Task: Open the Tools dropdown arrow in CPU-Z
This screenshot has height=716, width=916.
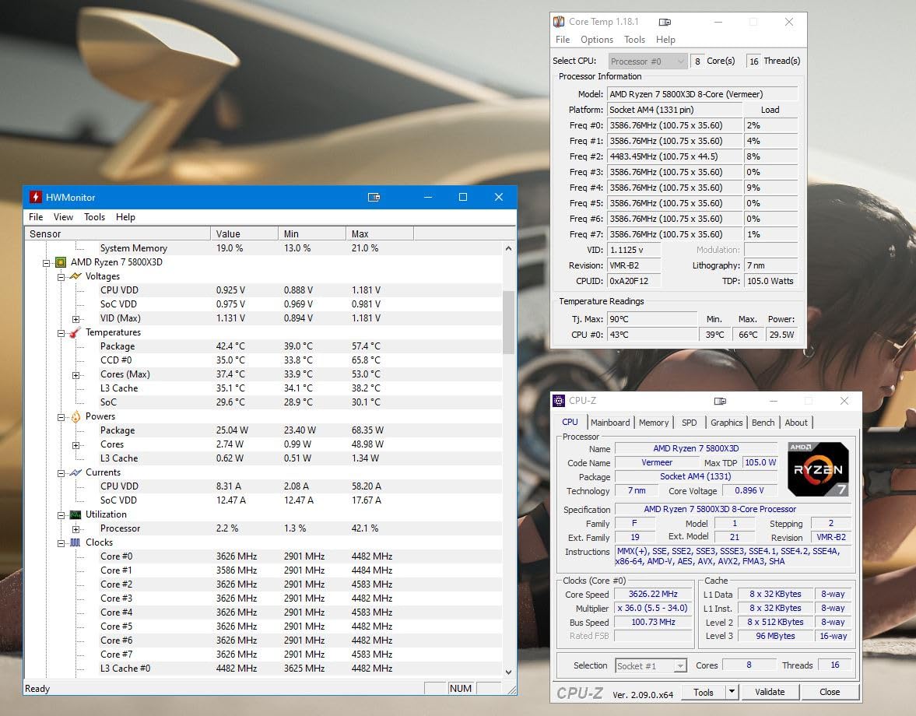Action: tap(732, 692)
